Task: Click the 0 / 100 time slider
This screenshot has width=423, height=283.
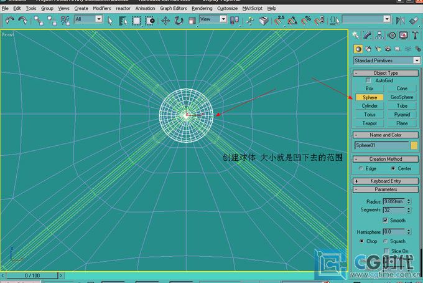Action: pyautogui.click(x=32, y=276)
